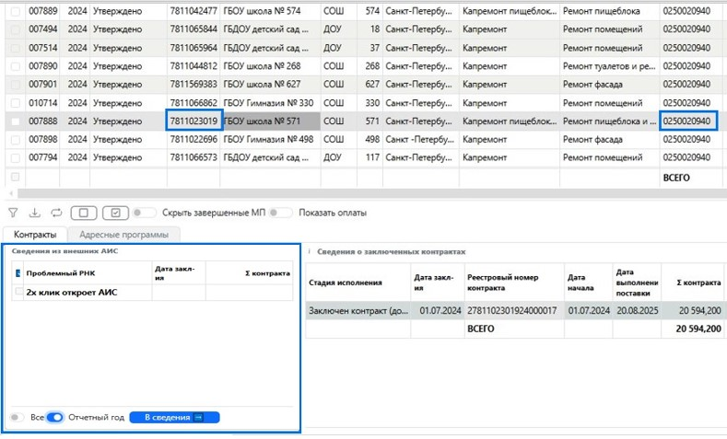Turn off the 'Отчетный год' toggle

point(55,418)
